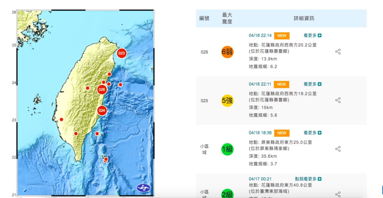Share the 04/18 18:36 Pingtung earthquake
383x198 pixels.
click(x=338, y=149)
